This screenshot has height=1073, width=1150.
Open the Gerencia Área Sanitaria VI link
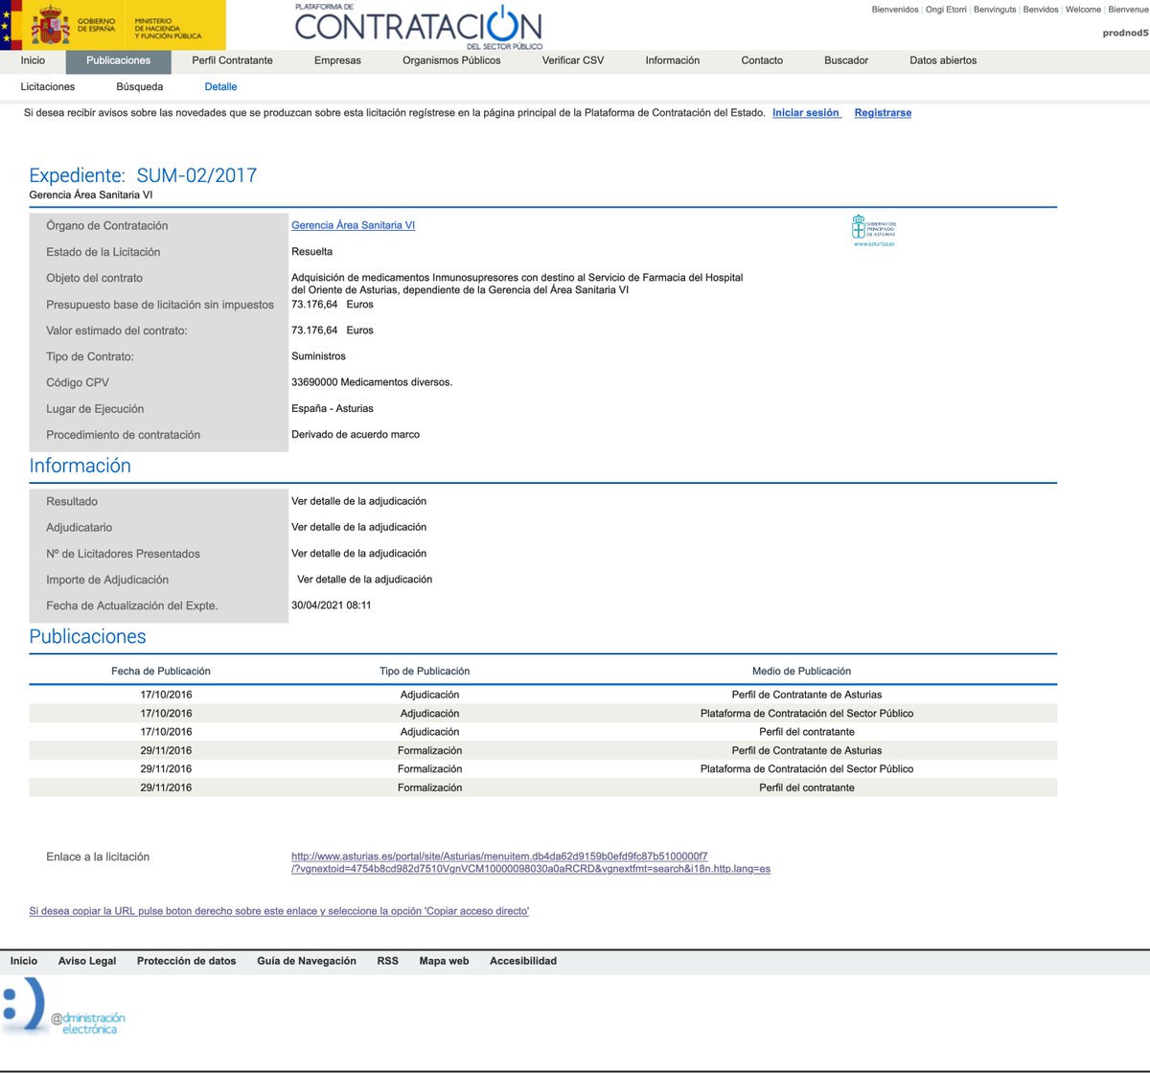[x=353, y=225]
